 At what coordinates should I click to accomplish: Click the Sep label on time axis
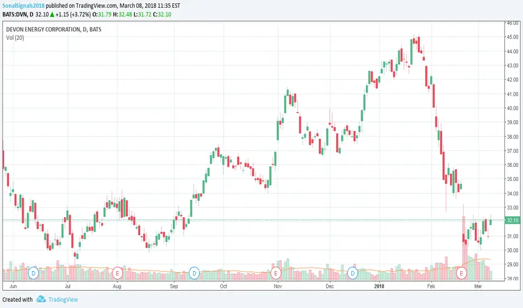coord(174,286)
